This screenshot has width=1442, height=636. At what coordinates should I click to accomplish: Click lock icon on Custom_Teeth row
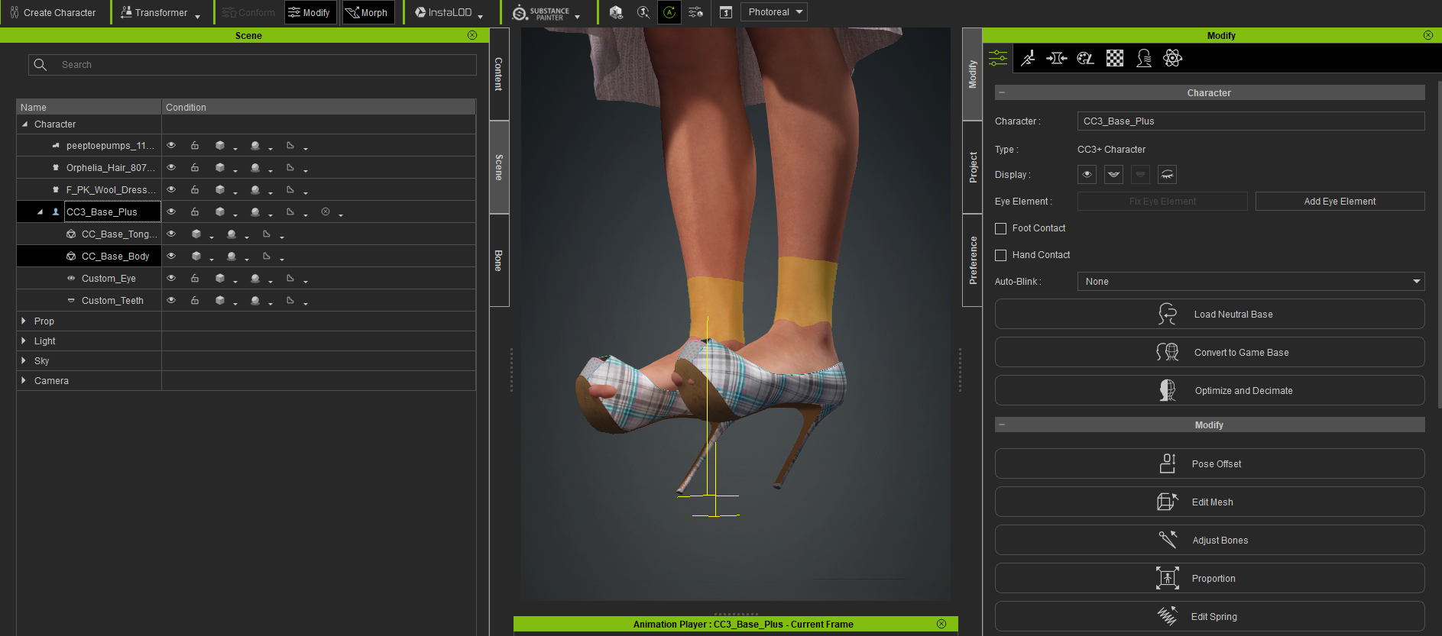pos(195,300)
